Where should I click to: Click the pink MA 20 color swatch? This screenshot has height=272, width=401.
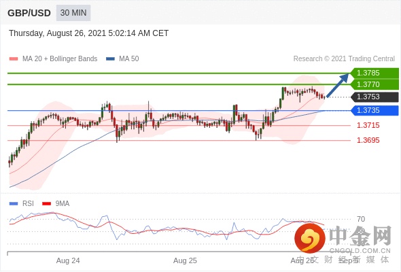14,59
